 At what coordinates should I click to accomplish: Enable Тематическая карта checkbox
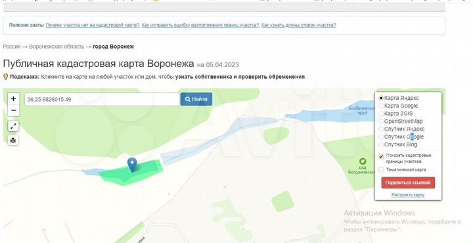click(x=381, y=169)
